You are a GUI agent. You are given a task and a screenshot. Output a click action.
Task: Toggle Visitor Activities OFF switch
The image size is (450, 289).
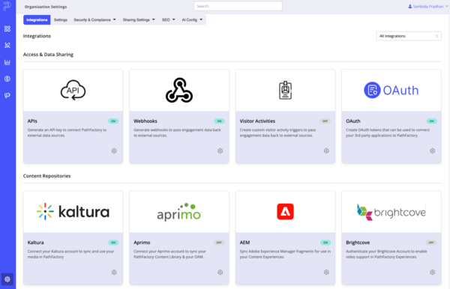[325, 121]
